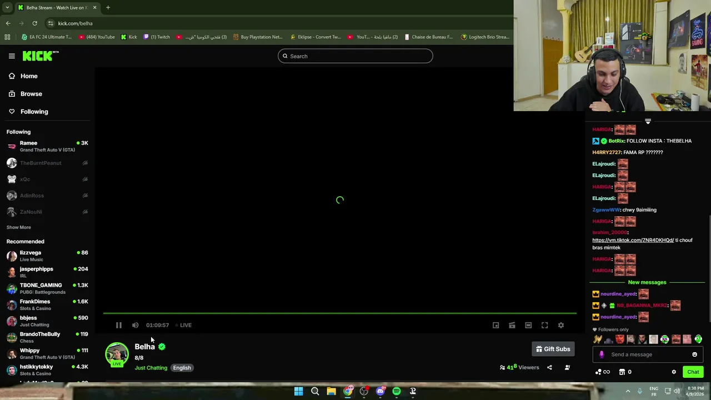Image resolution: width=711 pixels, height=400 pixels.
Task: Enable picture-in-picture mode
Action: [496, 326]
